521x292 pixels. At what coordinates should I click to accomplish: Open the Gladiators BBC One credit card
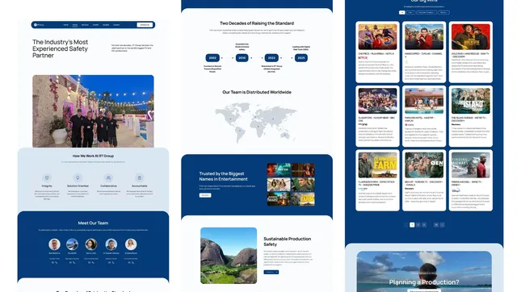point(377,116)
